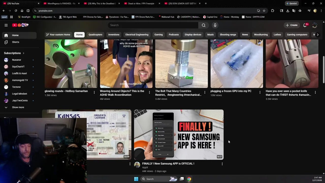Image resolution: width=325 pixels, height=183 pixels.
Task: Click the YouTube search input field
Action: click(x=153, y=25)
